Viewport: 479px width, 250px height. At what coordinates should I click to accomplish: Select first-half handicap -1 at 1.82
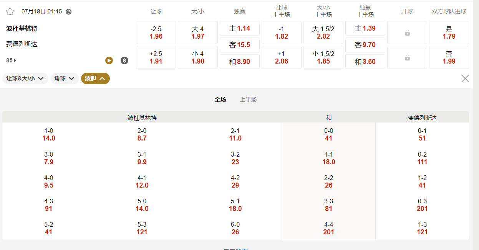282,33
